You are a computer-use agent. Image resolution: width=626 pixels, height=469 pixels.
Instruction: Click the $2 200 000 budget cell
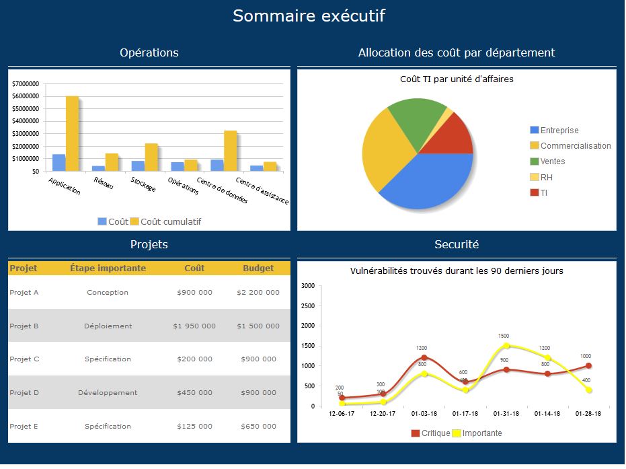[258, 293]
